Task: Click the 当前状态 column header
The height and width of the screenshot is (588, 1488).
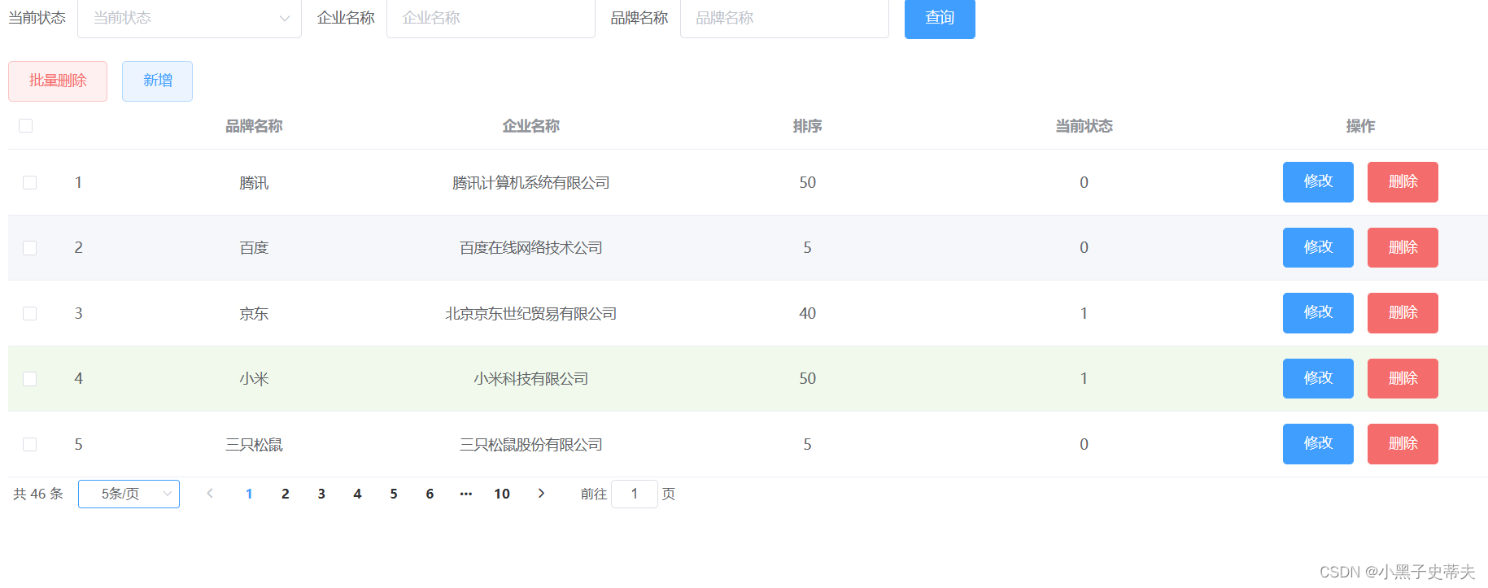Action: pos(1084,126)
